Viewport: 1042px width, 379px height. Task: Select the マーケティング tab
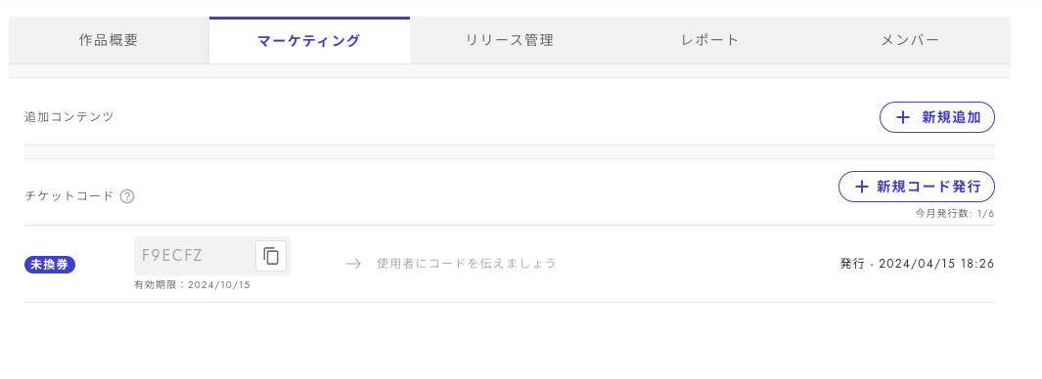[x=309, y=40]
